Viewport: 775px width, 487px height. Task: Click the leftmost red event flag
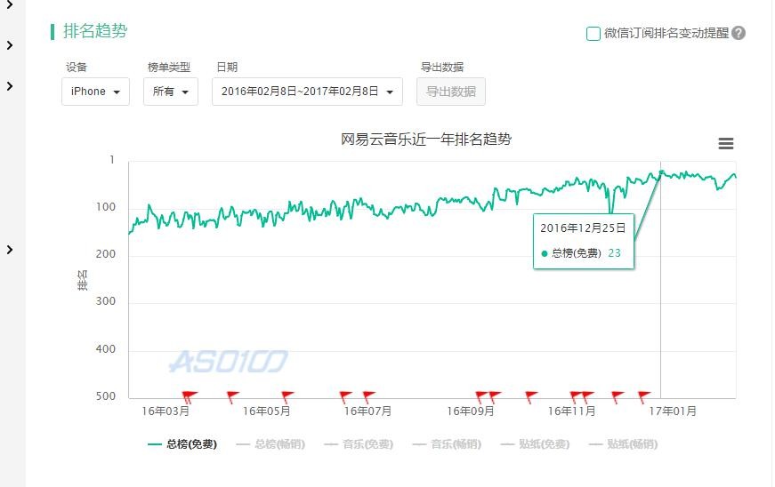pyautogui.click(x=186, y=396)
